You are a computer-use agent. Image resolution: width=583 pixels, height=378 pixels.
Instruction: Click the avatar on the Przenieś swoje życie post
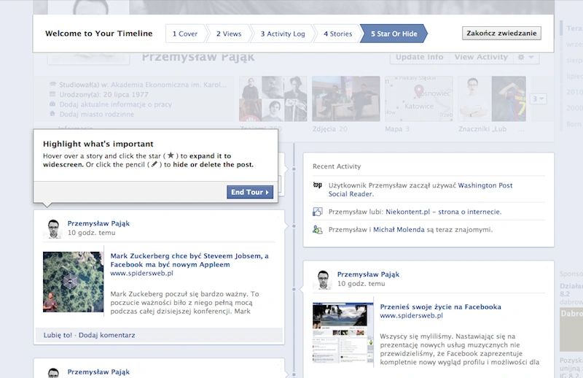coord(322,279)
